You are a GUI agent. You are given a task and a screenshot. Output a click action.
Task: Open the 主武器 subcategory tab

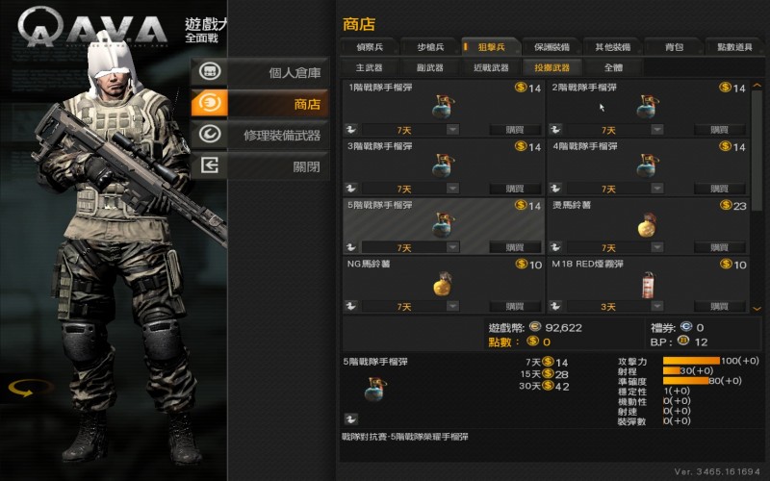click(370, 67)
